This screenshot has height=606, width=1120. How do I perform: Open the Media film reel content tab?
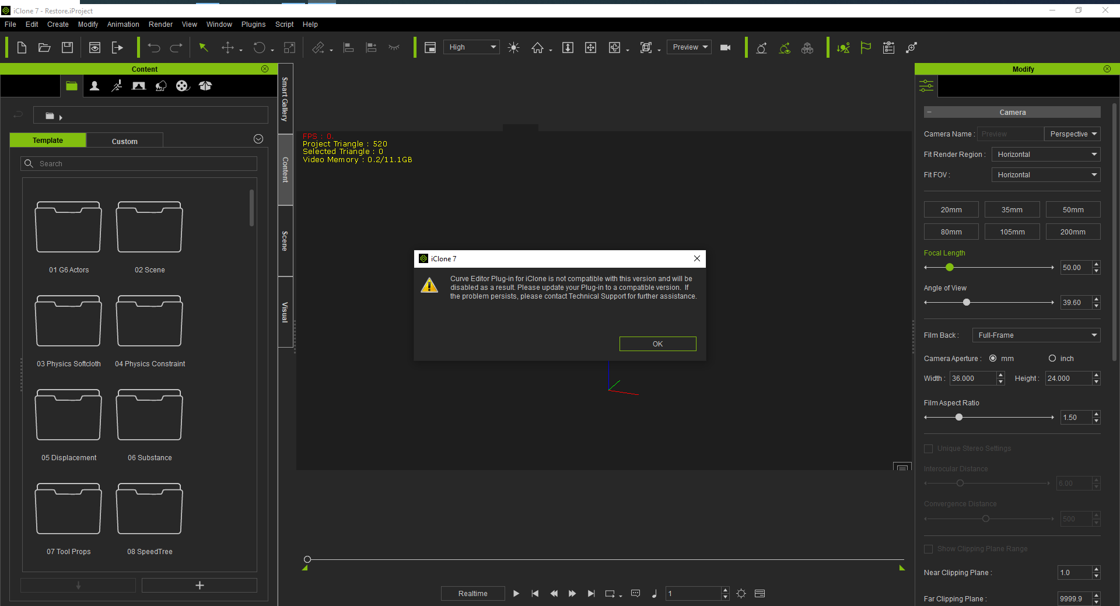(183, 86)
